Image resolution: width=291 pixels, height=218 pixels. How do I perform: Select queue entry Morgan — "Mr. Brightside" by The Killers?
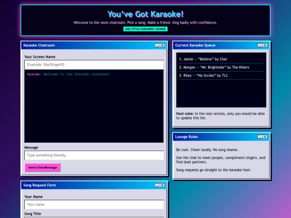(x=221, y=67)
